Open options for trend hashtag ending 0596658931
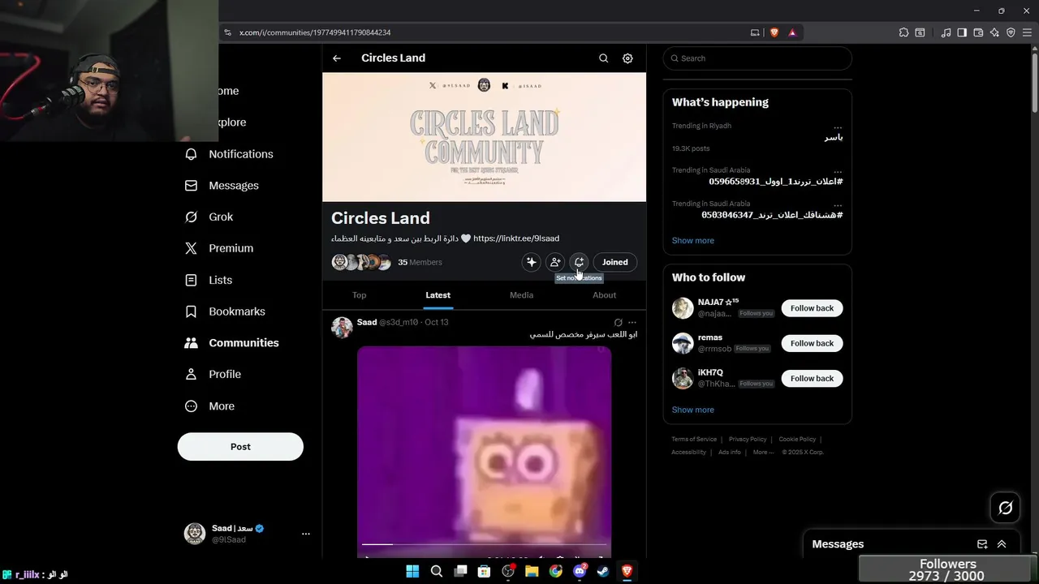The height and width of the screenshot is (584, 1039). click(838, 171)
